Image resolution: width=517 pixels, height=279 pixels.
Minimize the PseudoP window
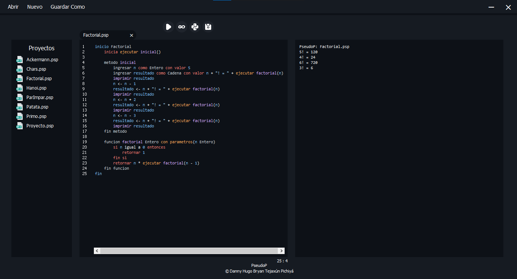tap(492, 7)
